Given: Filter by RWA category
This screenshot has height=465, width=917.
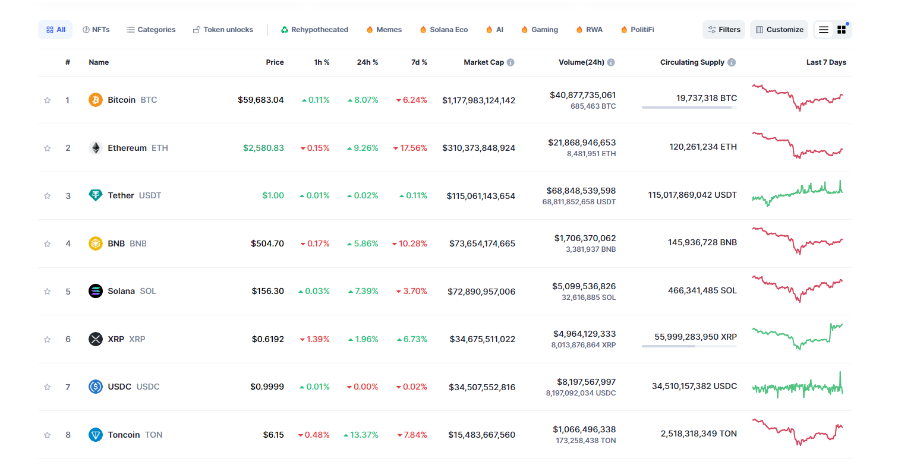Looking at the screenshot, I should click(x=589, y=30).
